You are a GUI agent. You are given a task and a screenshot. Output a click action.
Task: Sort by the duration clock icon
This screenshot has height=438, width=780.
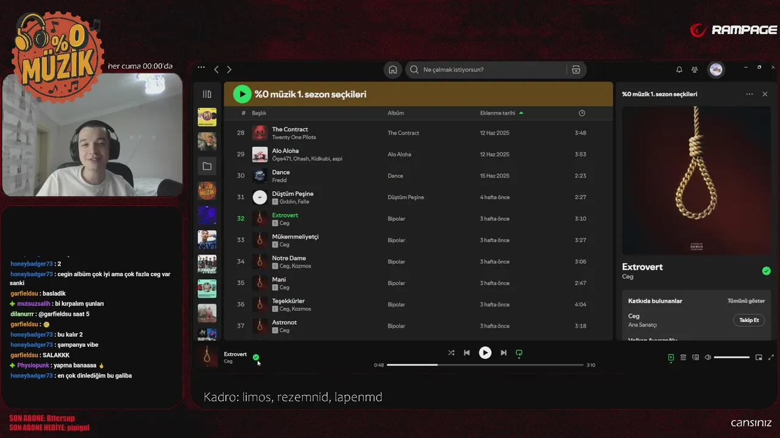(x=582, y=113)
